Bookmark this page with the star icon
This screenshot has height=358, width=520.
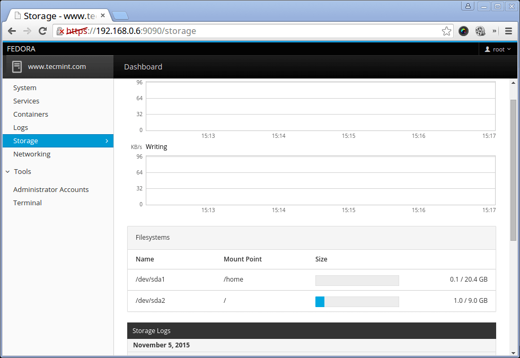(x=446, y=31)
